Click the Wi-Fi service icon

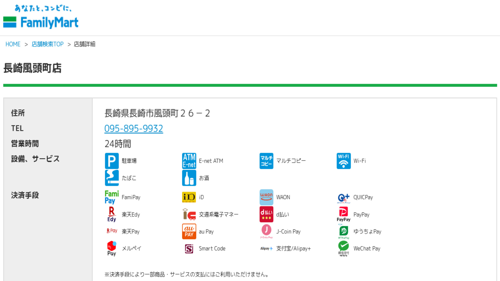(343, 161)
